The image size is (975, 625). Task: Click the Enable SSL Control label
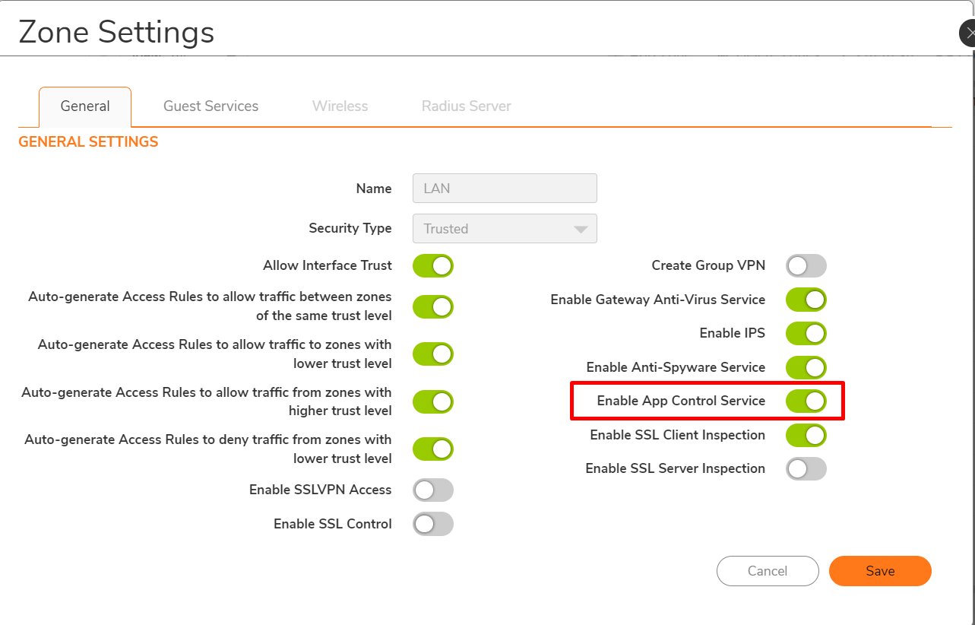pos(333,524)
